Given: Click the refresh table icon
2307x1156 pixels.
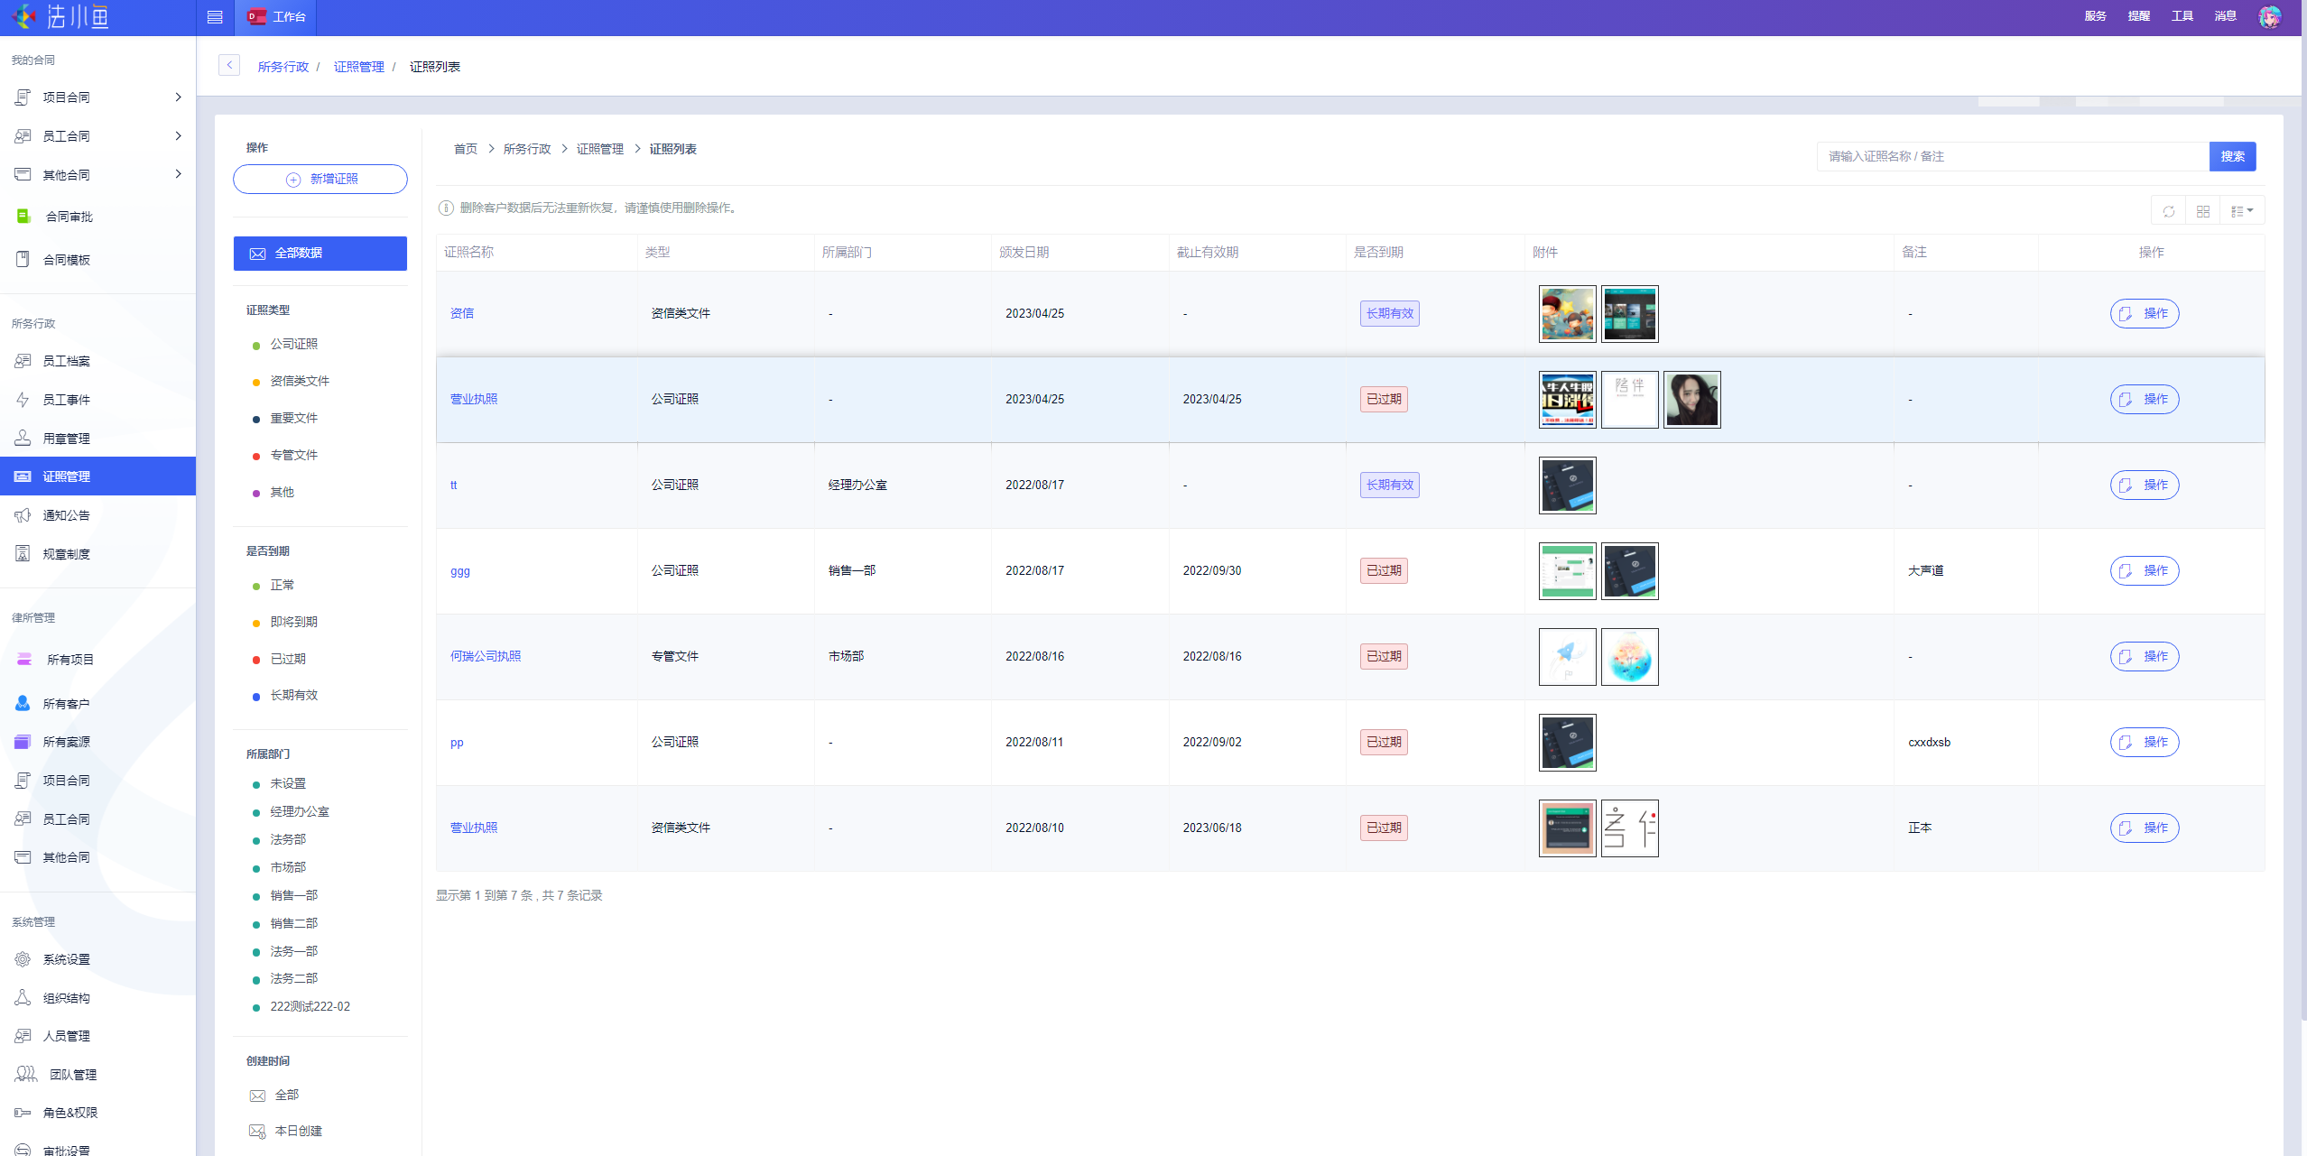Looking at the screenshot, I should pos(2168,211).
